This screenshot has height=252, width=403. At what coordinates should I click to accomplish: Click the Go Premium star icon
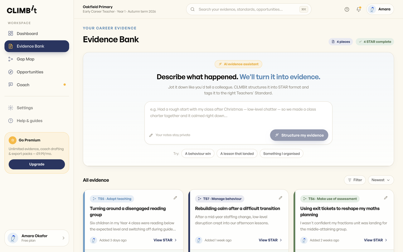[13, 140]
